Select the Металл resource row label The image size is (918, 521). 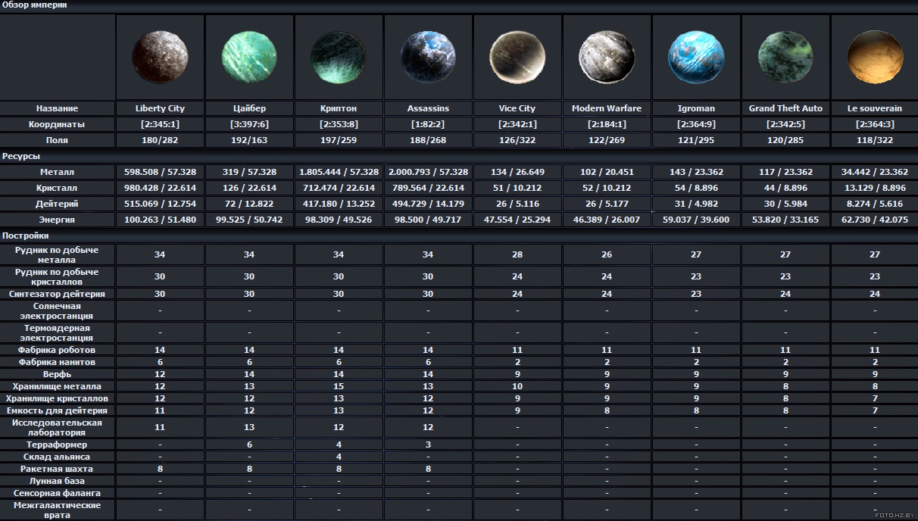pyautogui.click(x=57, y=172)
